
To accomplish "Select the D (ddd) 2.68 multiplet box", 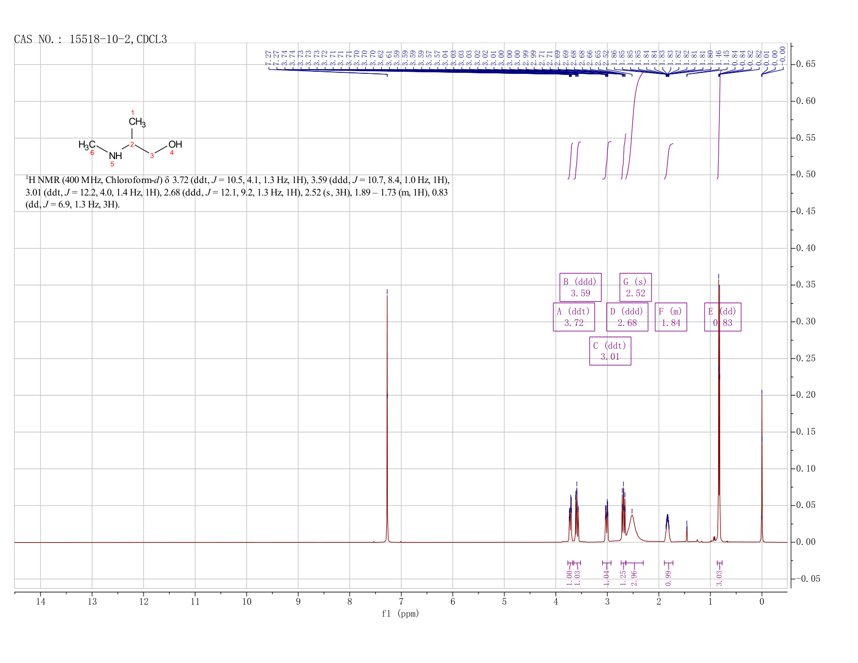I will coord(627,317).
